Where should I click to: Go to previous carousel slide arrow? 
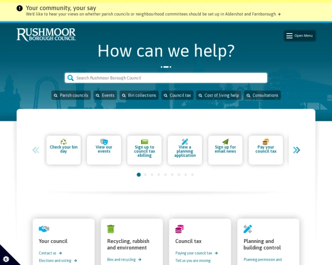click(36, 150)
